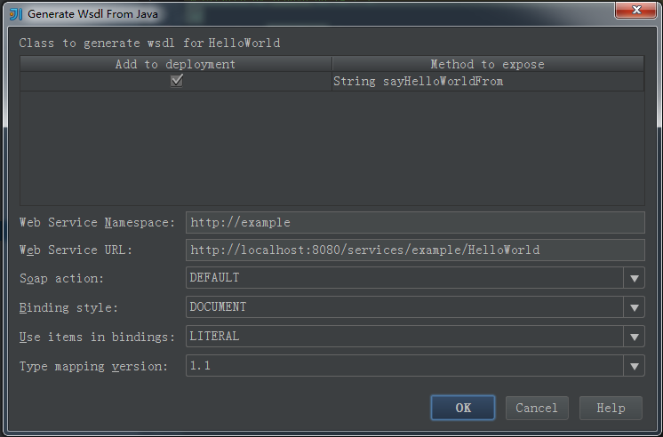Dismiss dialog with Cancel button

[537, 408]
